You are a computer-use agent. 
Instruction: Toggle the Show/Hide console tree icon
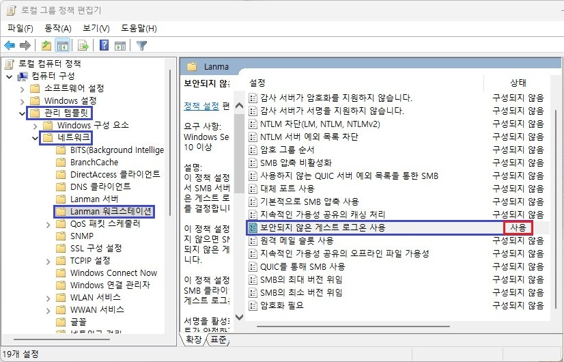(x=63, y=45)
